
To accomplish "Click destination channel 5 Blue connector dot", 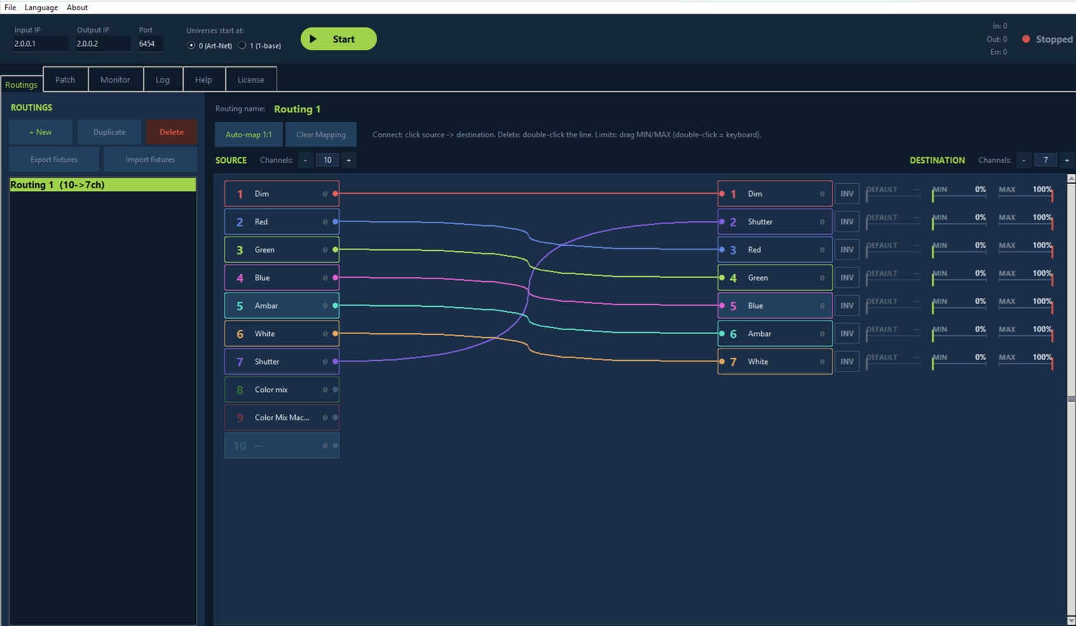I will pyautogui.click(x=722, y=305).
